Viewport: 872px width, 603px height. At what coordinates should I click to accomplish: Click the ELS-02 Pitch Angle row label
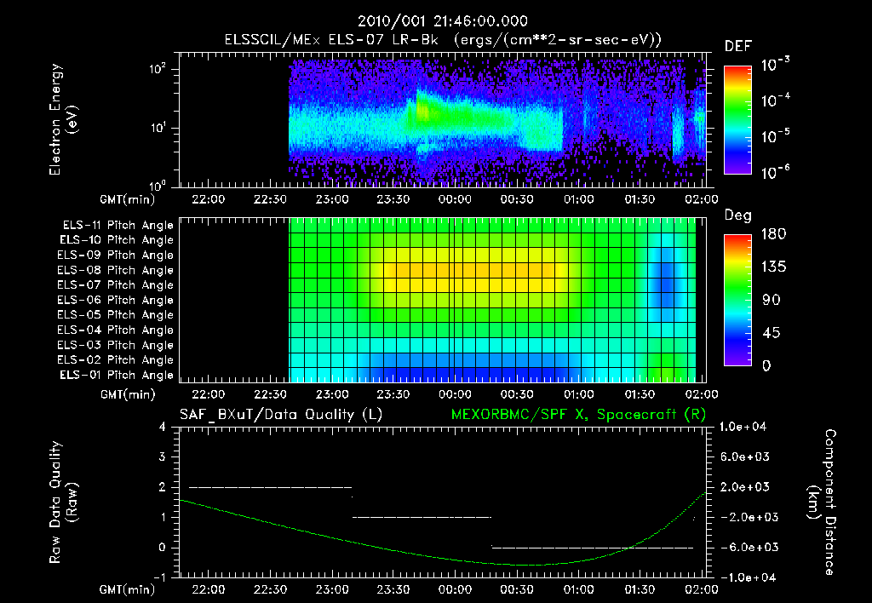point(115,360)
